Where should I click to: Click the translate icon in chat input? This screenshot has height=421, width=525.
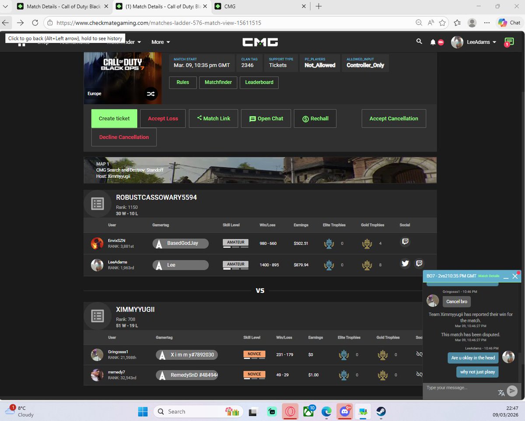tap(501, 393)
